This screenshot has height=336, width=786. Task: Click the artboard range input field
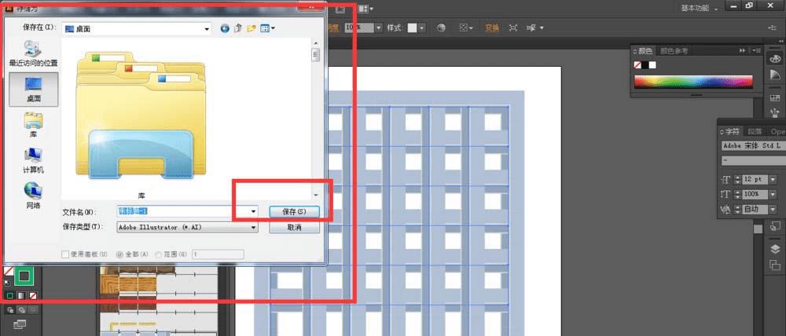(x=218, y=254)
